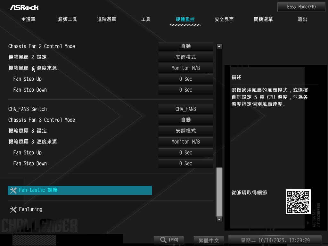Image resolution: width=328 pixels, height=246 pixels.
Task: Switch to Easy Mode (F6)
Action: [301, 7]
